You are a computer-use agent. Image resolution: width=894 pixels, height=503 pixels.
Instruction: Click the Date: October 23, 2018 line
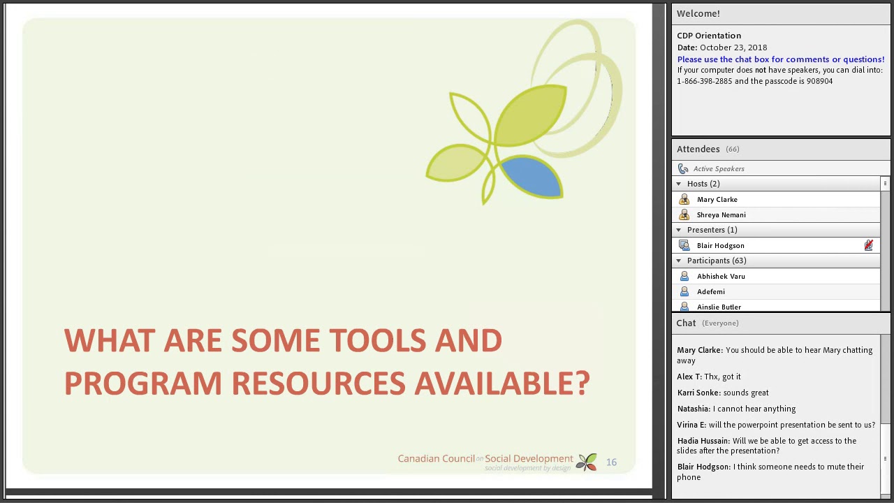coord(721,48)
